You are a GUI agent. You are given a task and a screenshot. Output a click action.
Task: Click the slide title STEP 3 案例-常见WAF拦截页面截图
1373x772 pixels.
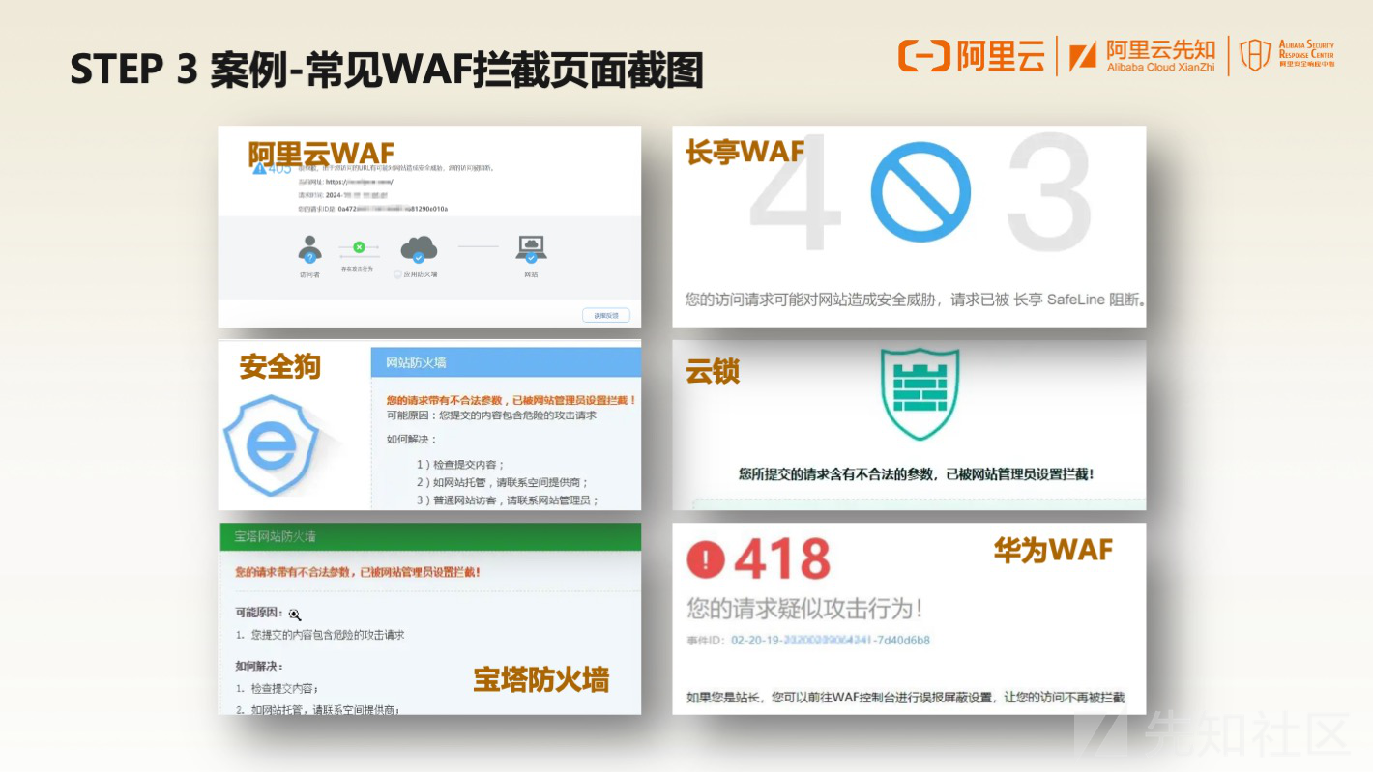point(386,70)
